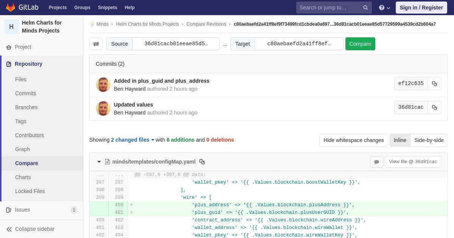Select Inline diff view
This screenshot has width=454, height=238.
(400, 140)
